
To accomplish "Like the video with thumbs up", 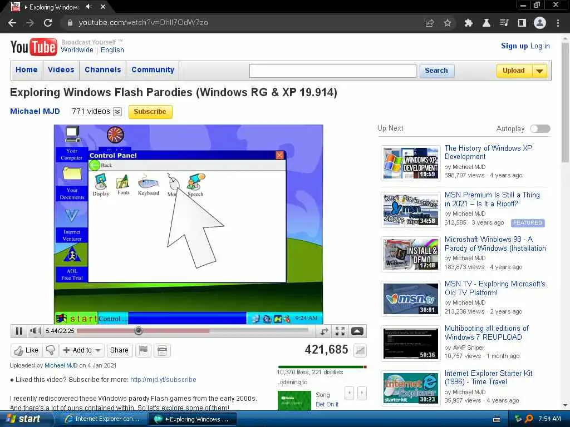I will [x=26, y=350].
